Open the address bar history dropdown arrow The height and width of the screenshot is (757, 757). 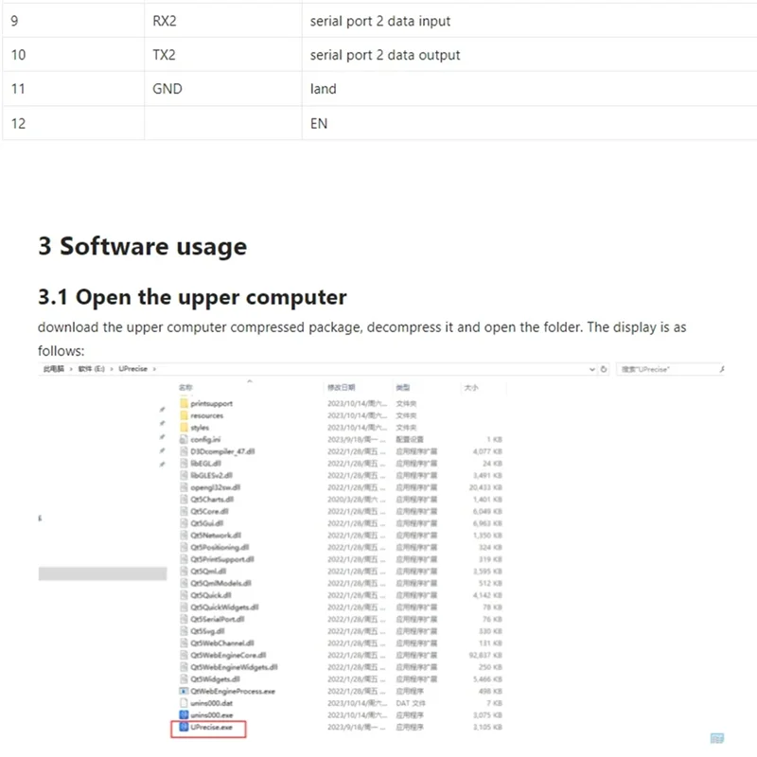593,369
